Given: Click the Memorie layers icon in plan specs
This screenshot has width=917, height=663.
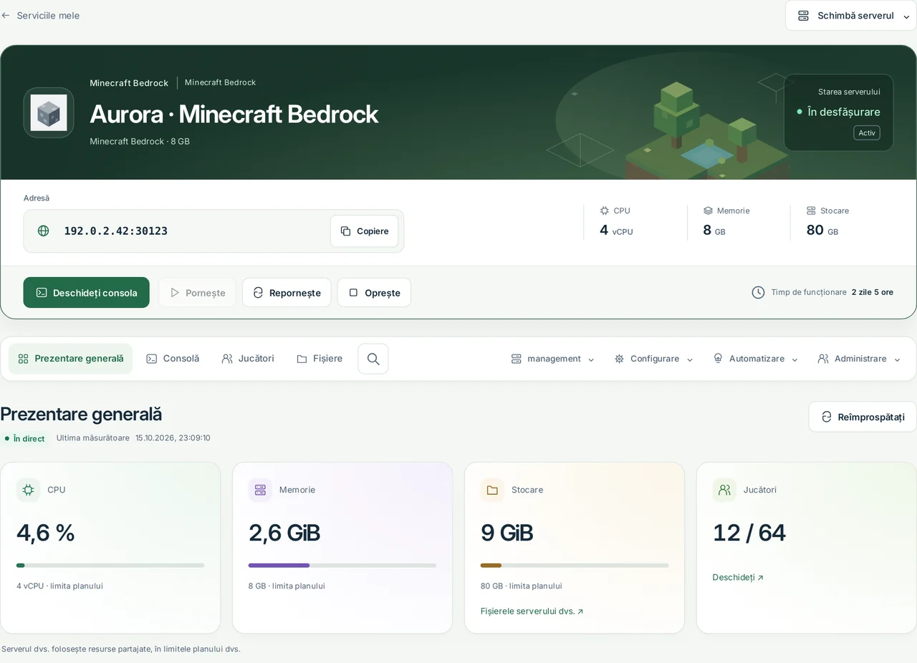Looking at the screenshot, I should click(x=708, y=210).
